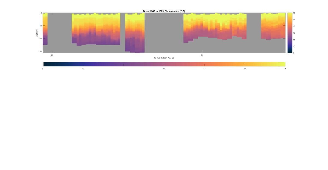Click the x-axis tick label '20'
Viewport: 328px width, 170px height.
52,55
